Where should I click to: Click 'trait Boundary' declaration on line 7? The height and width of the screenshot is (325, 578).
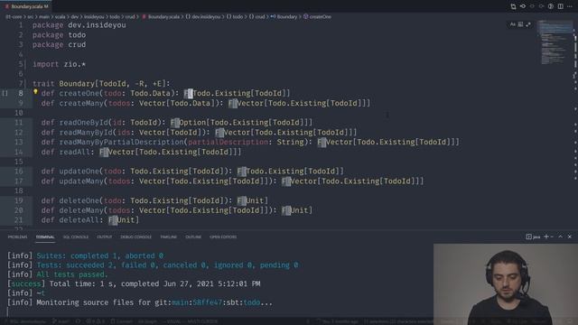click(63, 84)
